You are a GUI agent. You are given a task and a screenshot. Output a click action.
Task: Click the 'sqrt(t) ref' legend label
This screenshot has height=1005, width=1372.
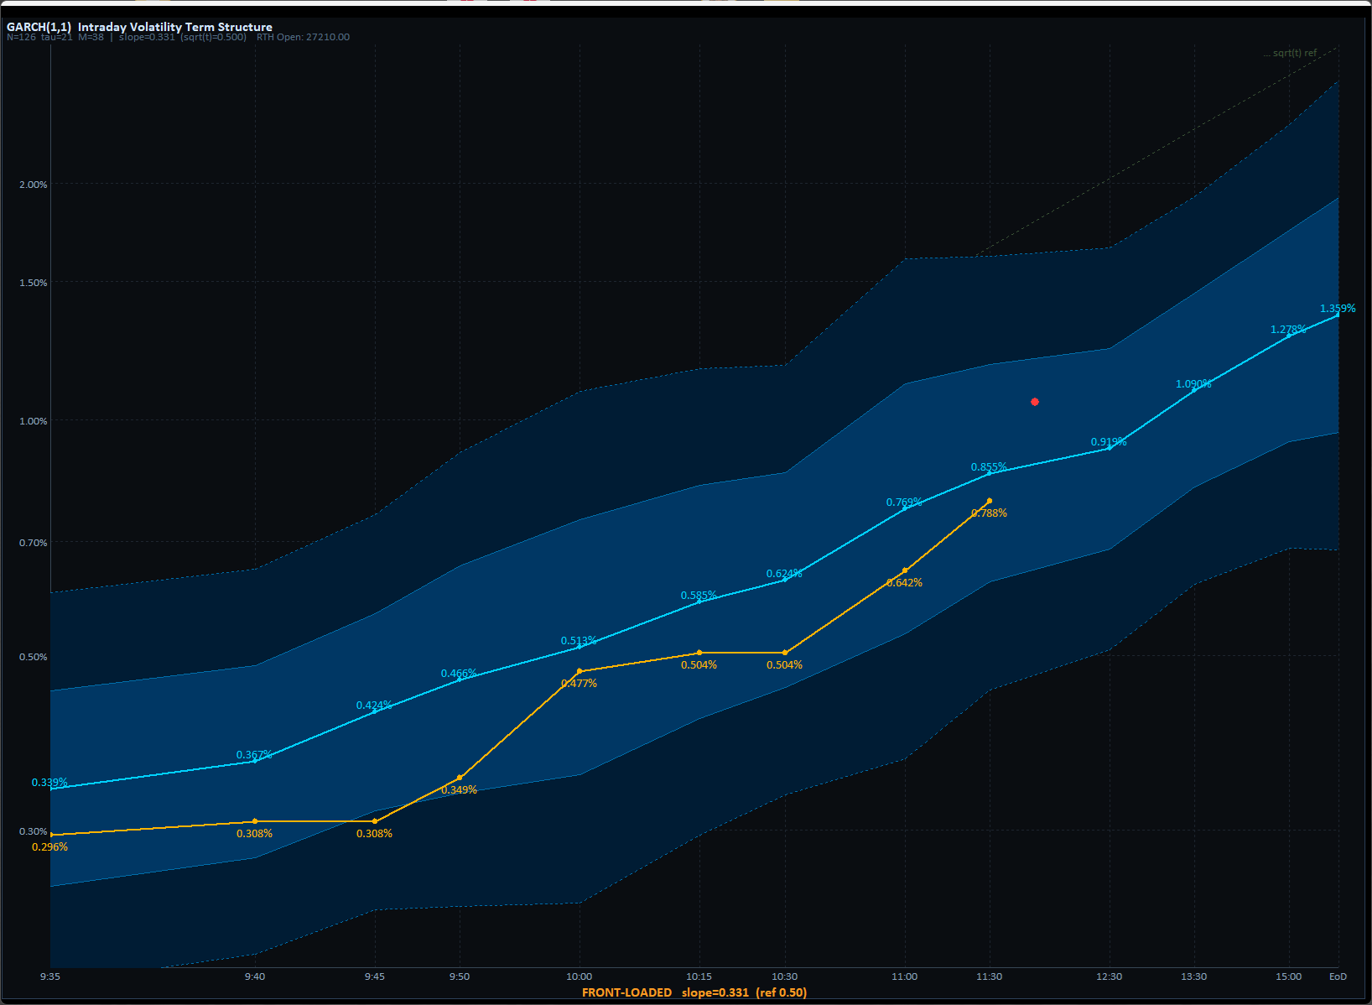tap(1295, 53)
